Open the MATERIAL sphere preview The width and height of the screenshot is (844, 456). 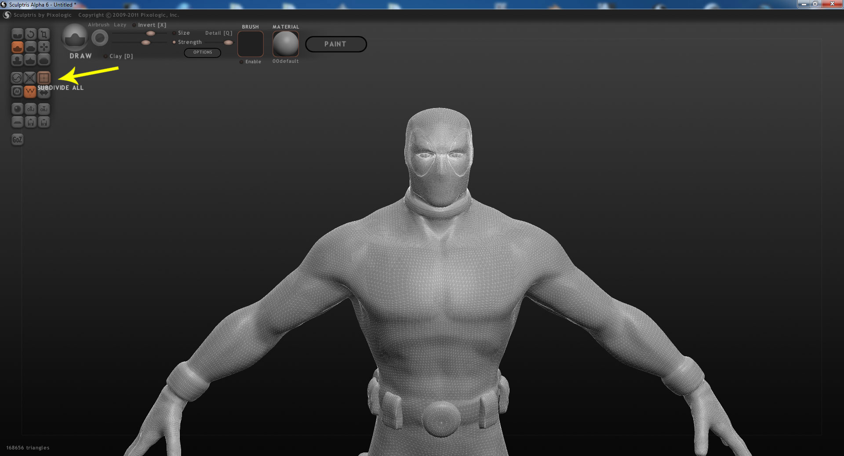pos(286,44)
